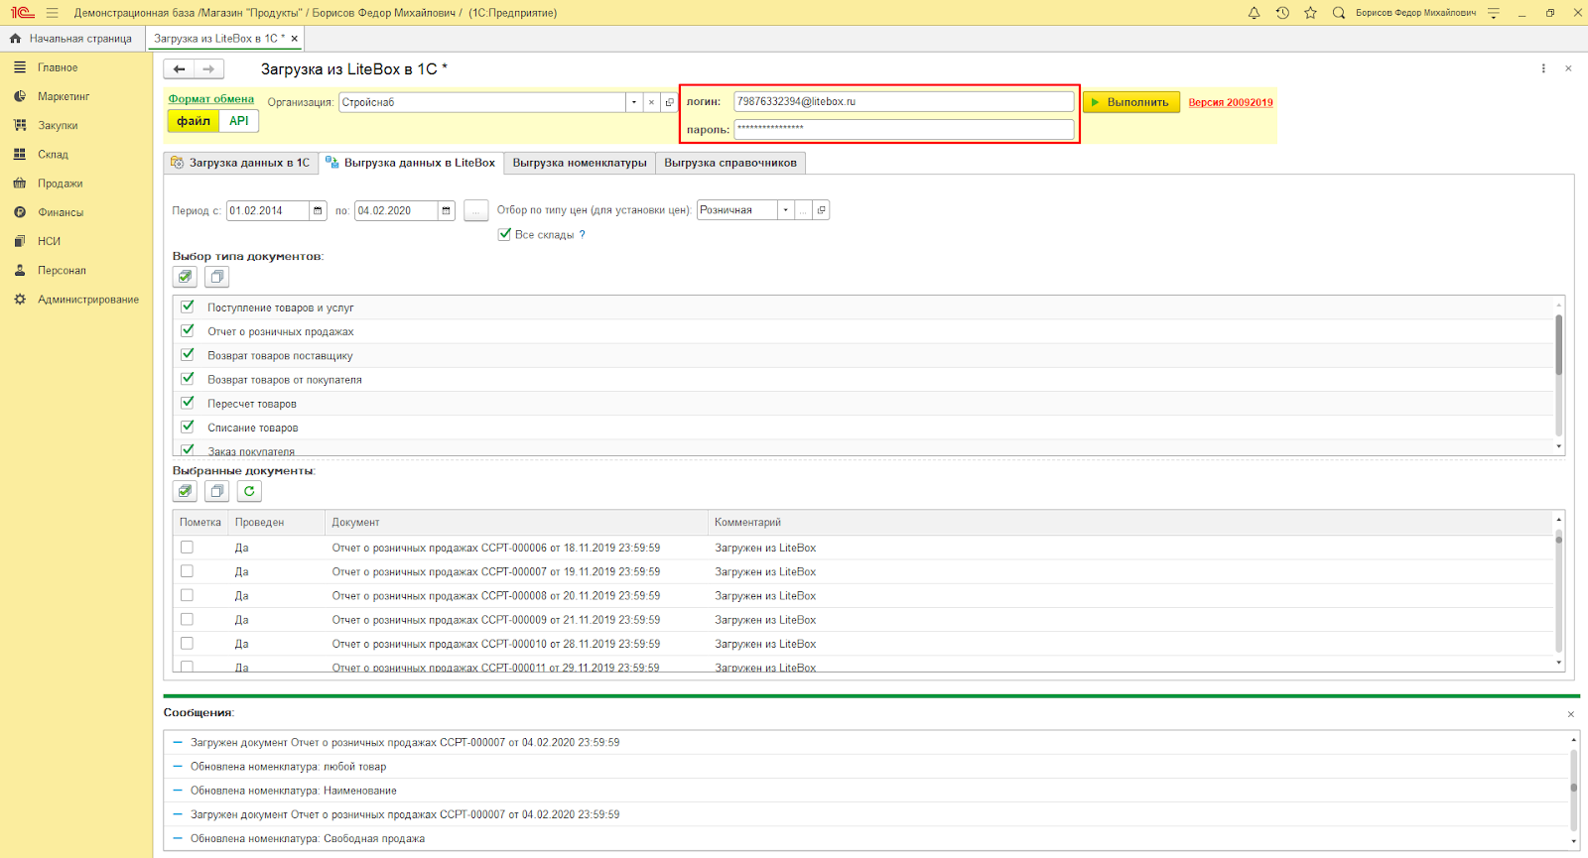Select the файл exchange format
The width and height of the screenshot is (1588, 858).
pyautogui.click(x=194, y=121)
